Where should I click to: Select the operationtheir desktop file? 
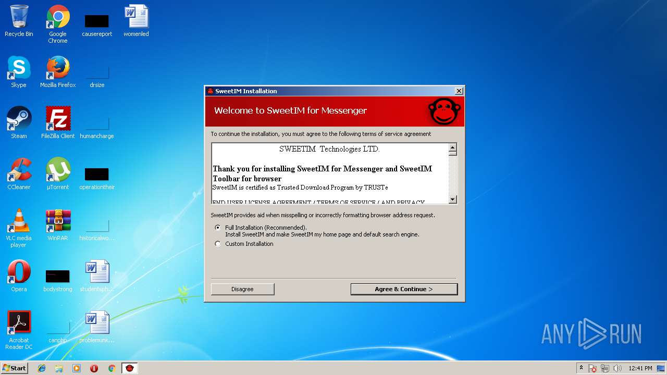pyautogui.click(x=97, y=179)
